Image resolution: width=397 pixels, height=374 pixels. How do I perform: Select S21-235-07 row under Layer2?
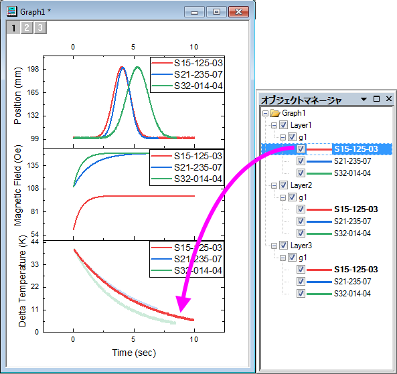[352, 221]
